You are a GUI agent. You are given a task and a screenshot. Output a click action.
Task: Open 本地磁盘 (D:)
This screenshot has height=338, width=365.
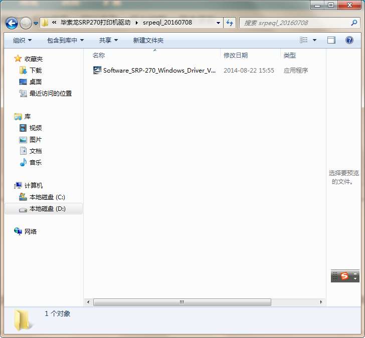(x=48, y=209)
